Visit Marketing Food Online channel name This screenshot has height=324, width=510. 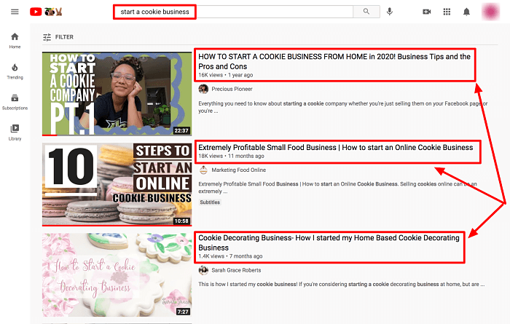239,170
